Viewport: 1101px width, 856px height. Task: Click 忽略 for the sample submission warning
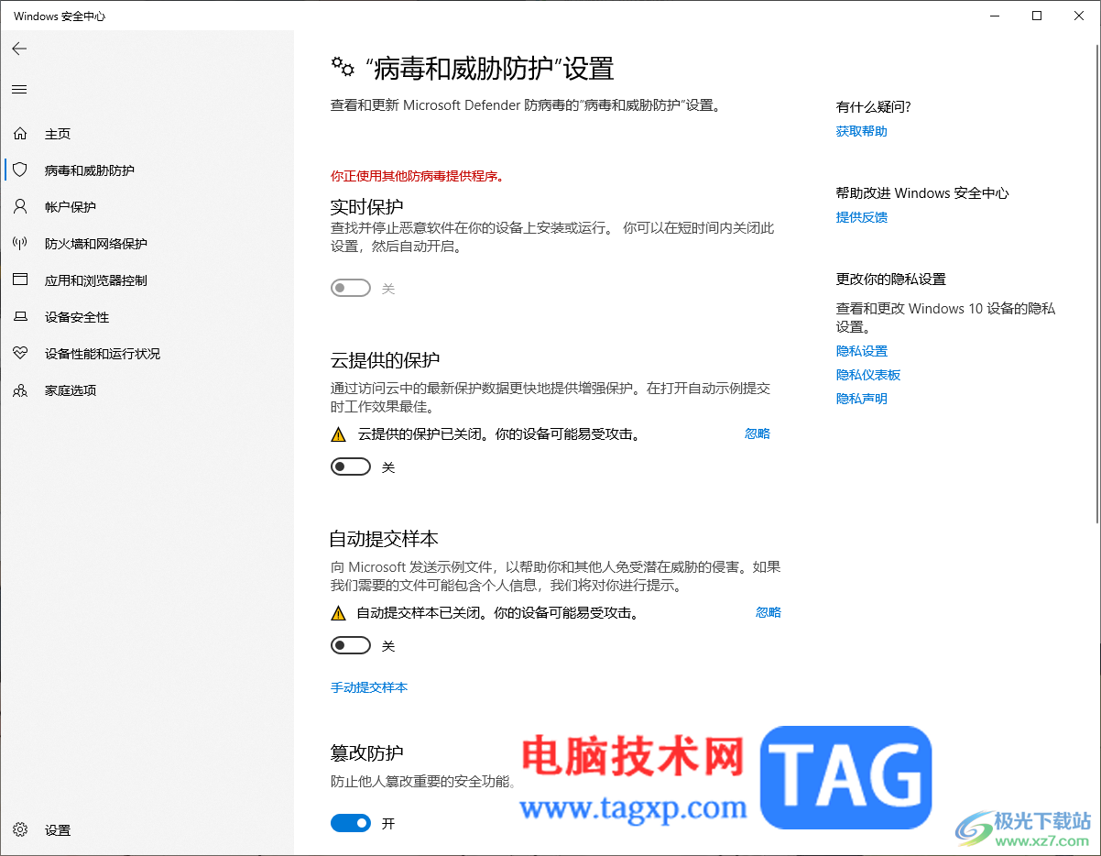pos(769,612)
